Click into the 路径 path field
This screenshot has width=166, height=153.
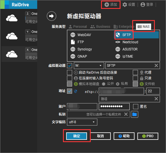(127, 99)
